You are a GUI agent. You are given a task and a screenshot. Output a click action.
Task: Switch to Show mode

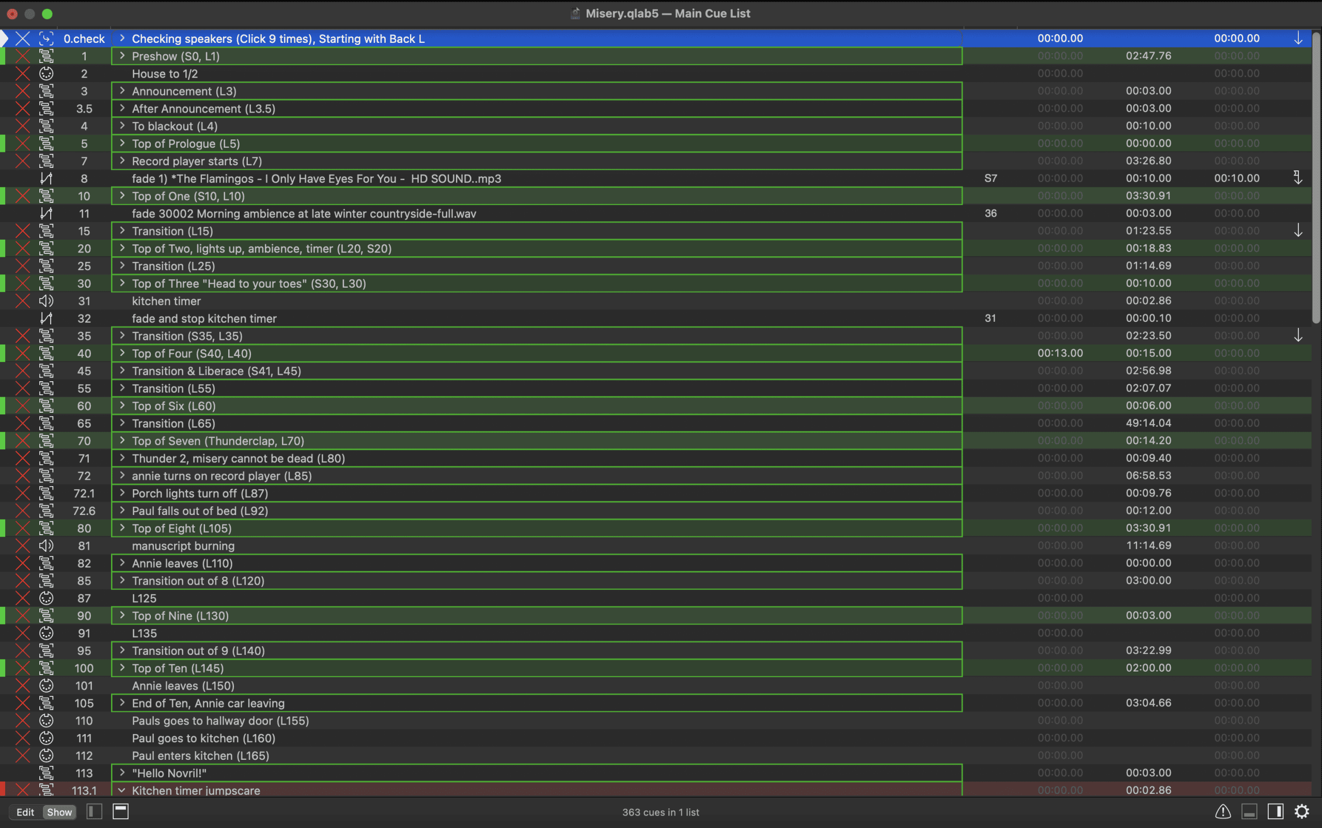pyautogui.click(x=59, y=812)
